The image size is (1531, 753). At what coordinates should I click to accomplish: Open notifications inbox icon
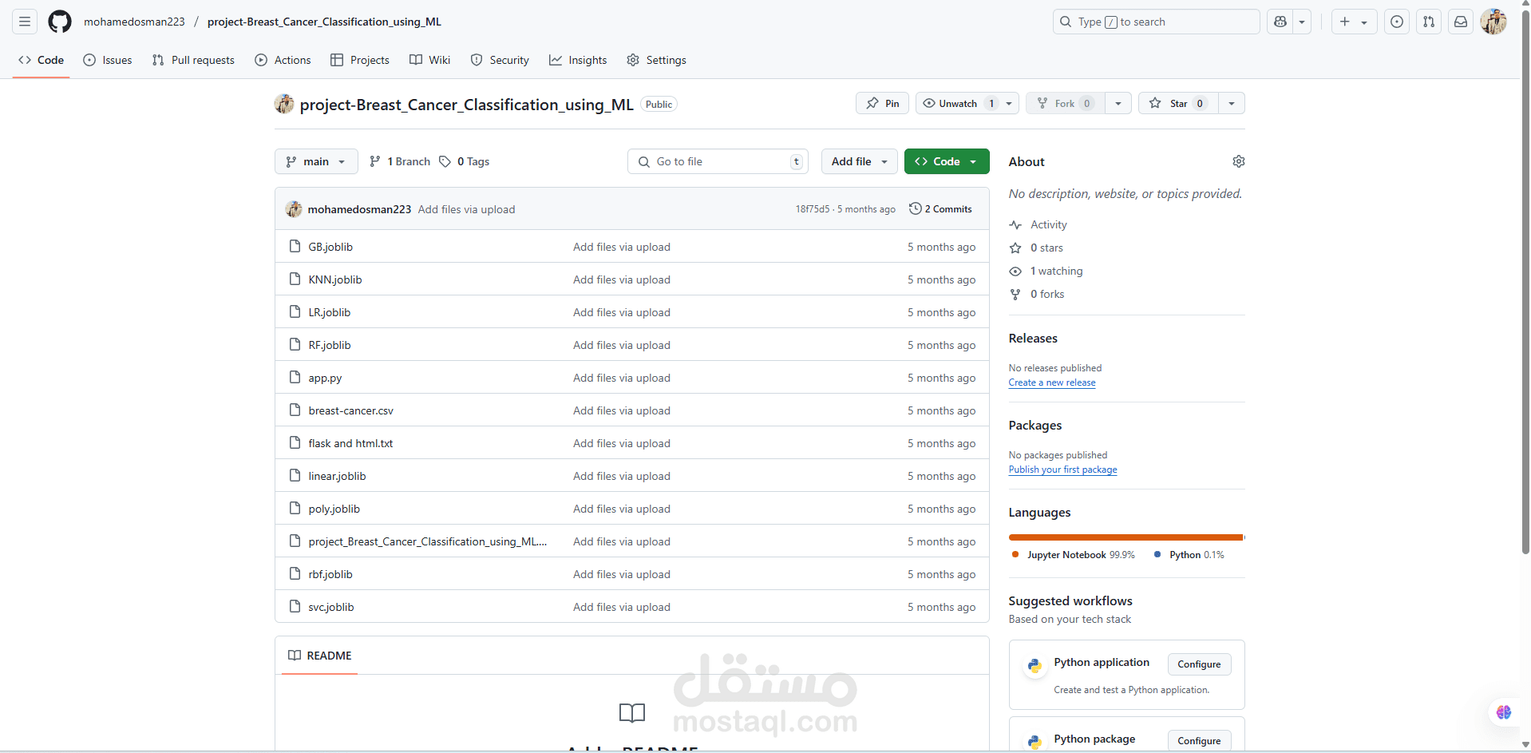[x=1461, y=22]
